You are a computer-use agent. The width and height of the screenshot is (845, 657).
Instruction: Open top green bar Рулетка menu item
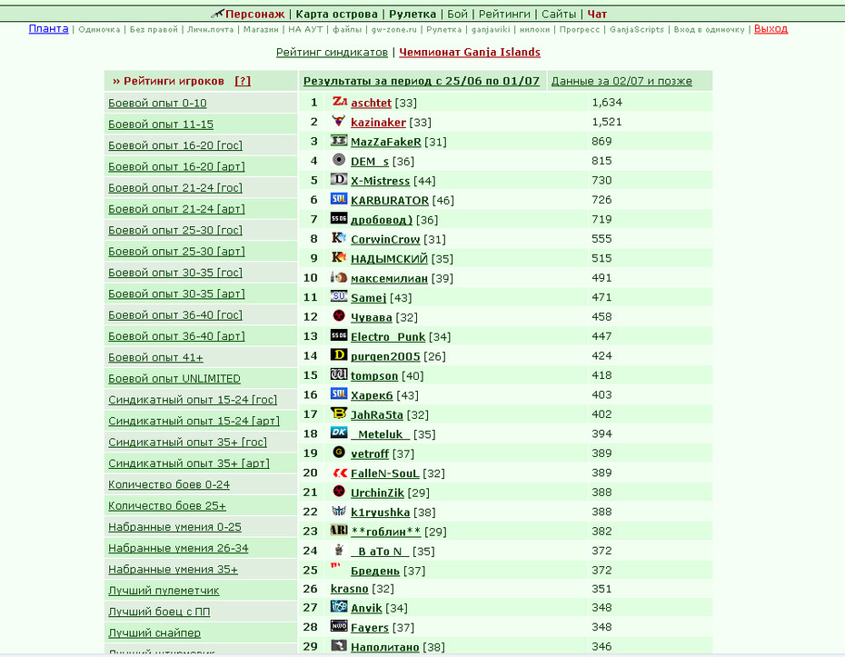413,14
